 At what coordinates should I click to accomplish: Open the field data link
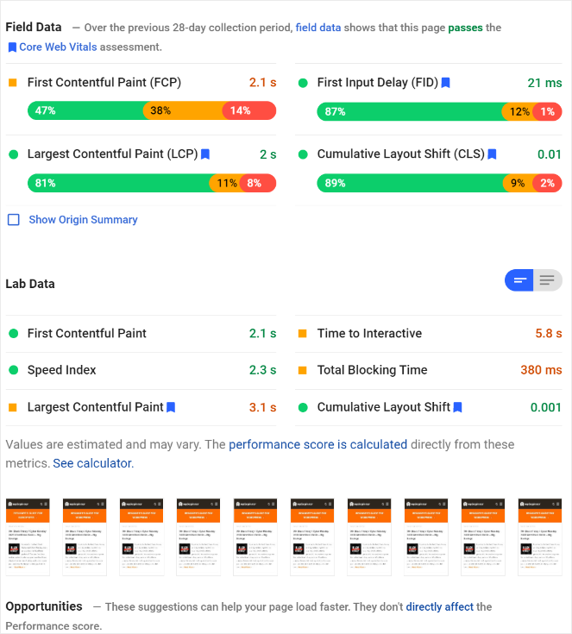[317, 28]
